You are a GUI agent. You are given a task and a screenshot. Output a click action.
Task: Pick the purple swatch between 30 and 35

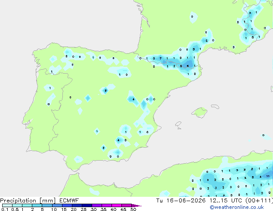[97, 205]
